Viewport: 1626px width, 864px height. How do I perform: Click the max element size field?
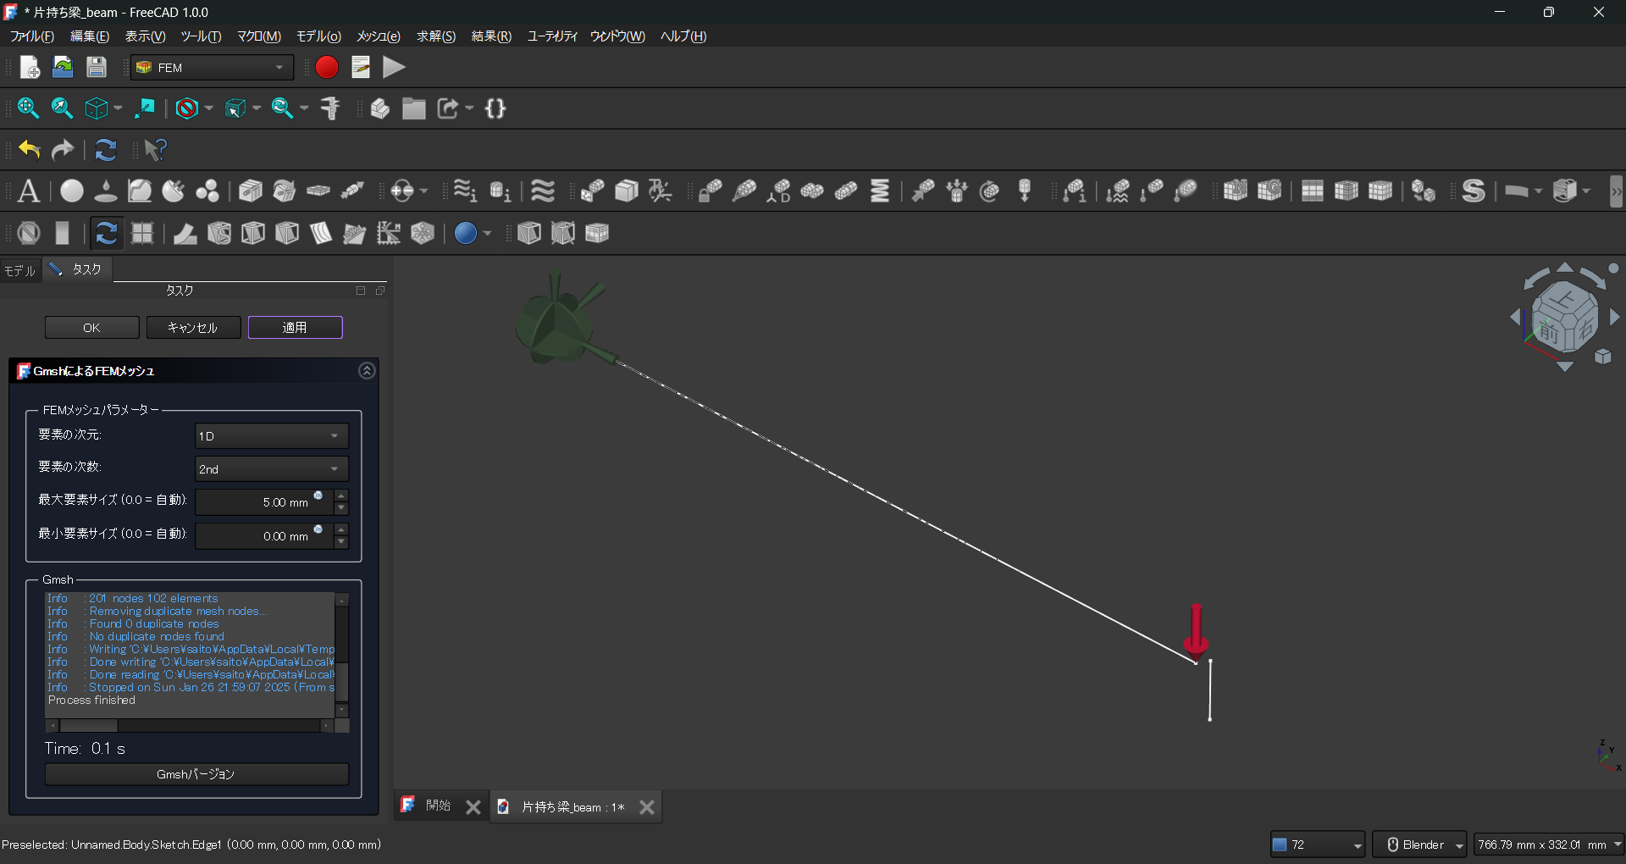[x=264, y=502]
